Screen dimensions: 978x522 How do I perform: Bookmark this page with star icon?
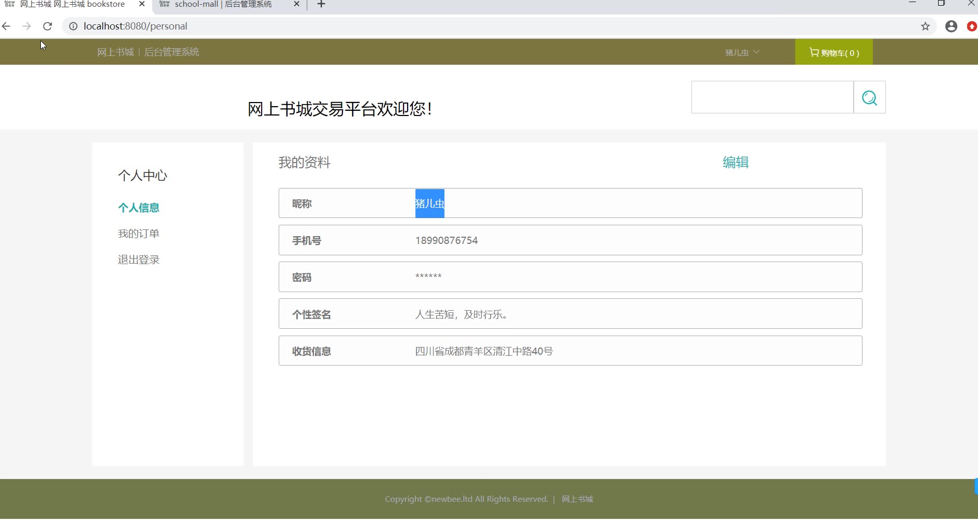point(925,26)
